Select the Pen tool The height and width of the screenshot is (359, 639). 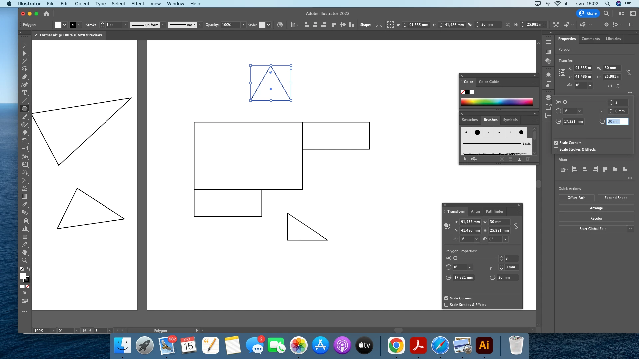pos(25,77)
